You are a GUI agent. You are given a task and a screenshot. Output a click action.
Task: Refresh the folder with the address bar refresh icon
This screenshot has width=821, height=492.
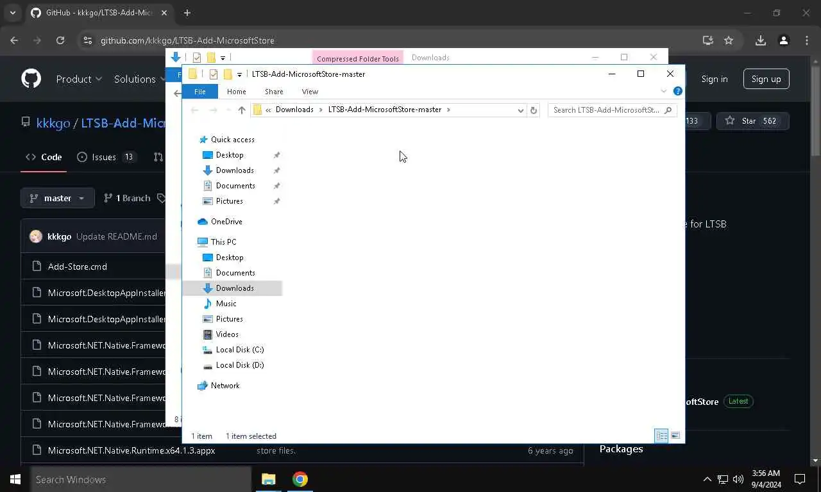point(534,110)
